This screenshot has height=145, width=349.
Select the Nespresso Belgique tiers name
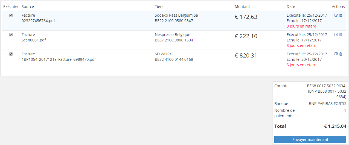[172, 35]
